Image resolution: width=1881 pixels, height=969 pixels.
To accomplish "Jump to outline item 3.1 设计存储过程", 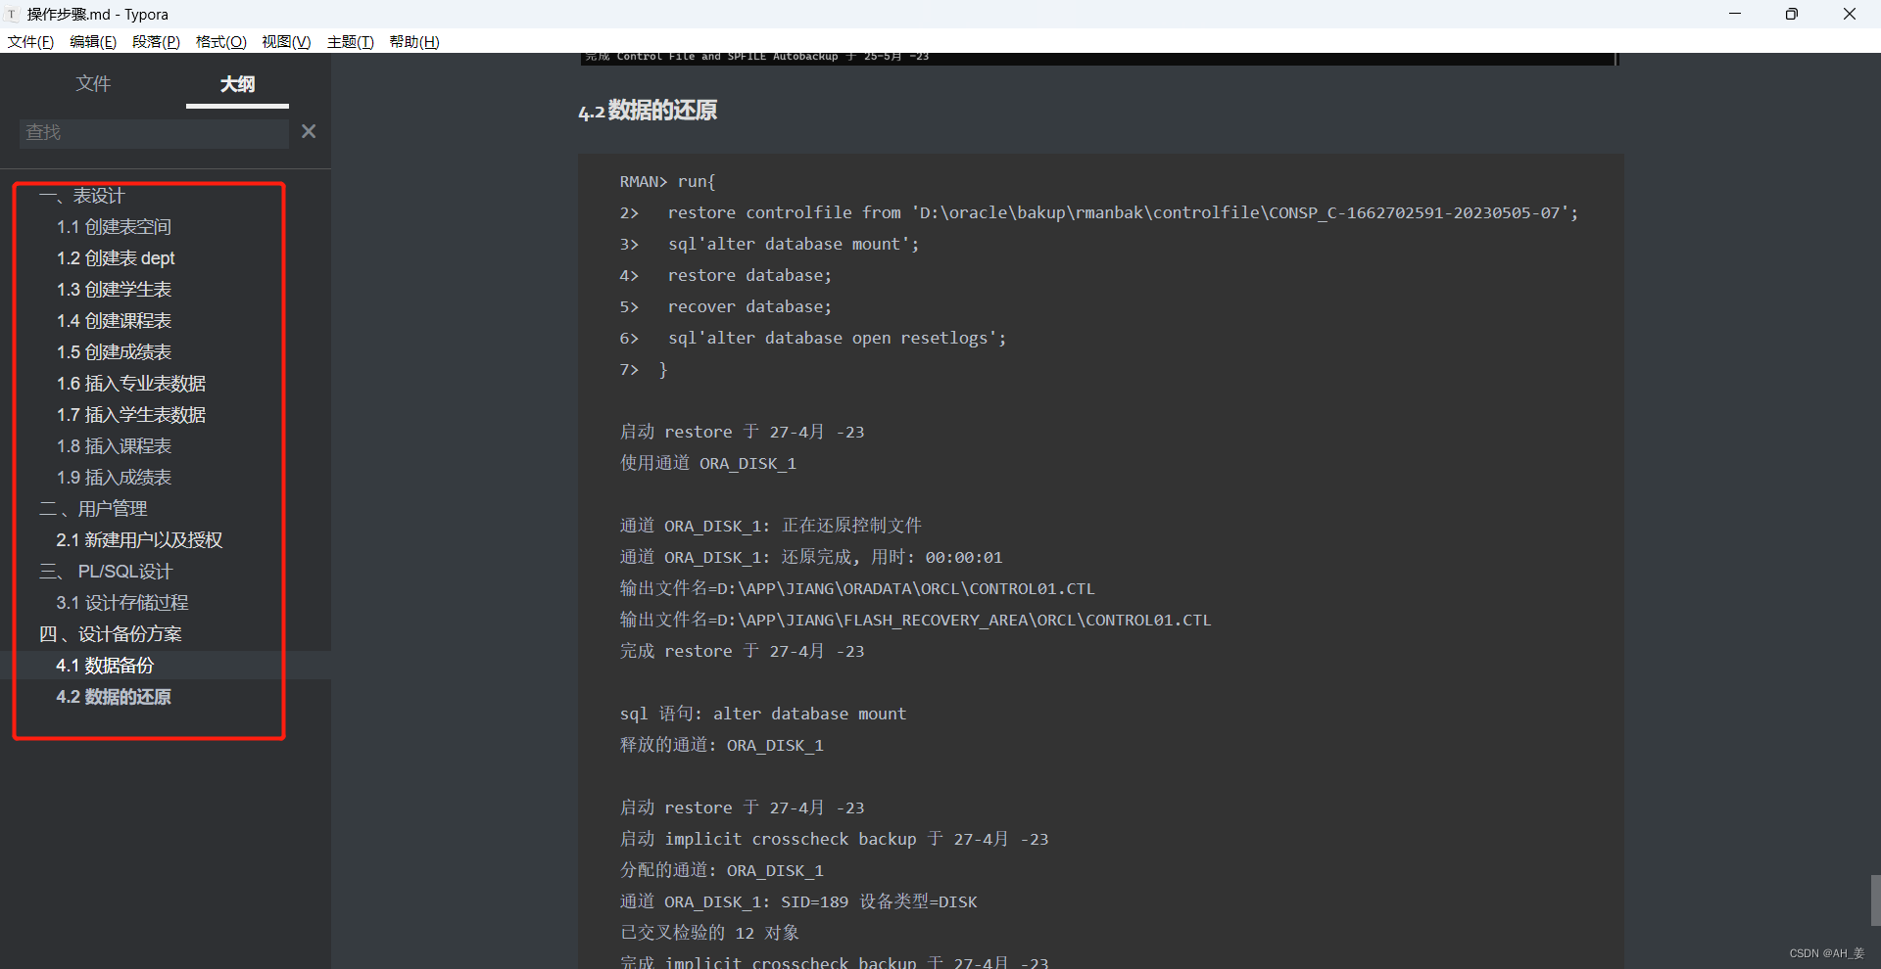I will tap(122, 603).
